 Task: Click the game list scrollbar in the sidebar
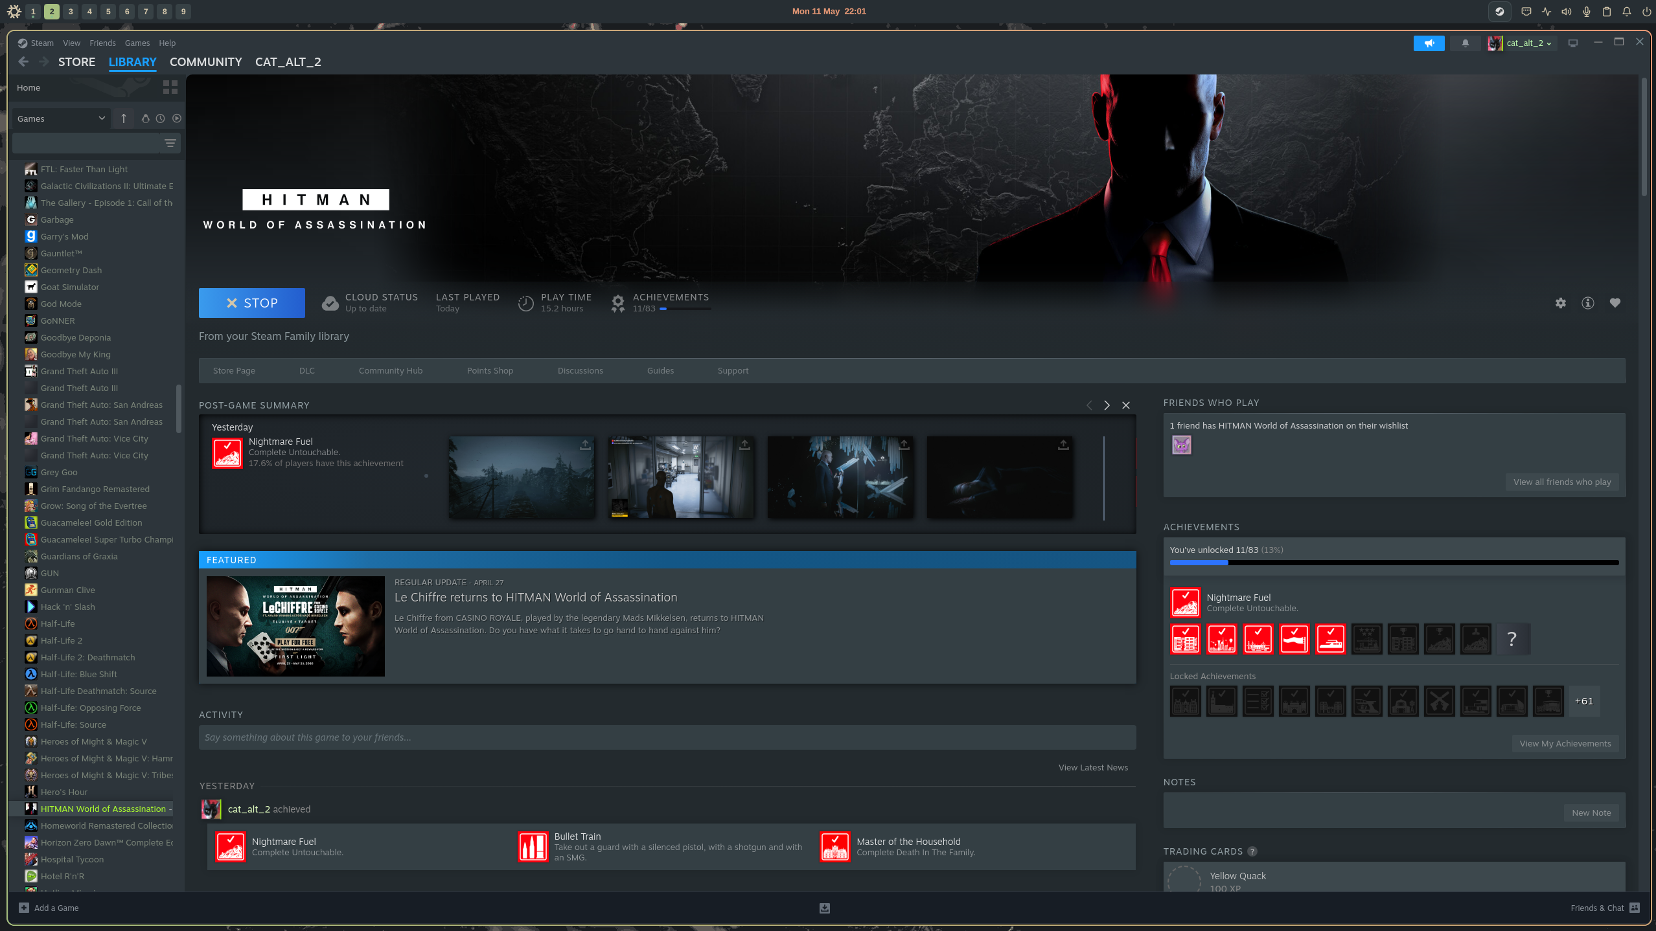178,408
